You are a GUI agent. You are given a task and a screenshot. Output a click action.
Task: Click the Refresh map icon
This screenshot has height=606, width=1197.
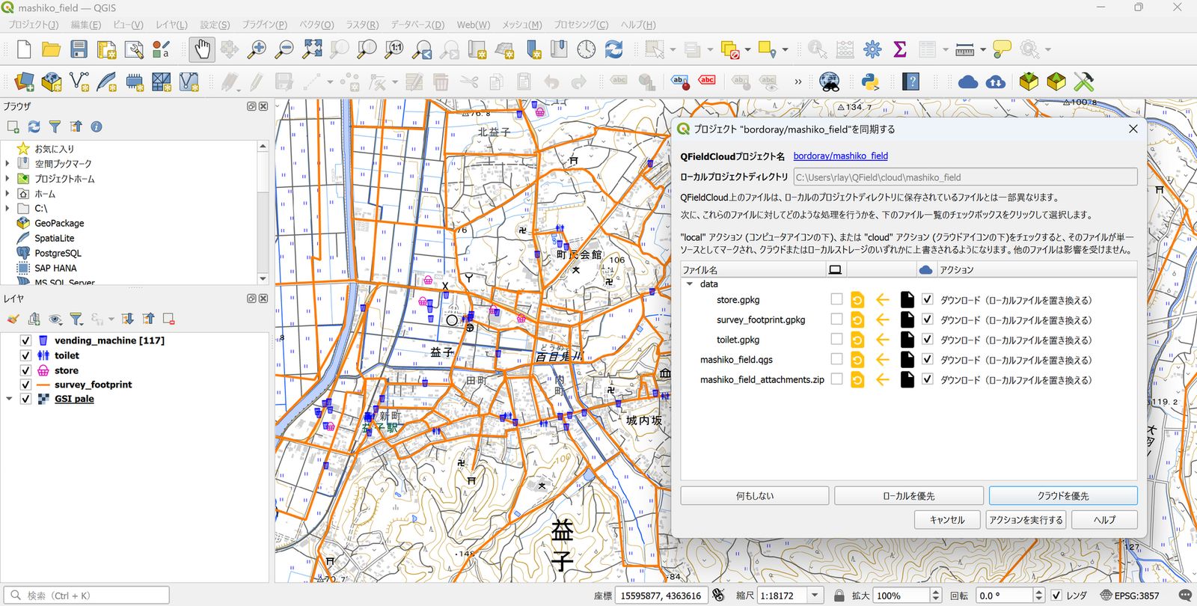(x=613, y=49)
